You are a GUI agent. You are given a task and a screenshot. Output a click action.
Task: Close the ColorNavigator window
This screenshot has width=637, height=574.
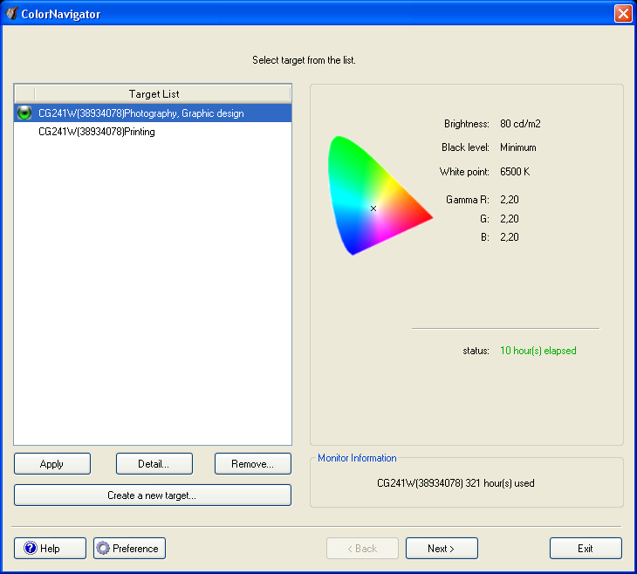click(x=623, y=13)
